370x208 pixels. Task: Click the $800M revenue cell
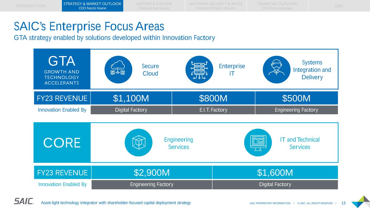coord(213,98)
